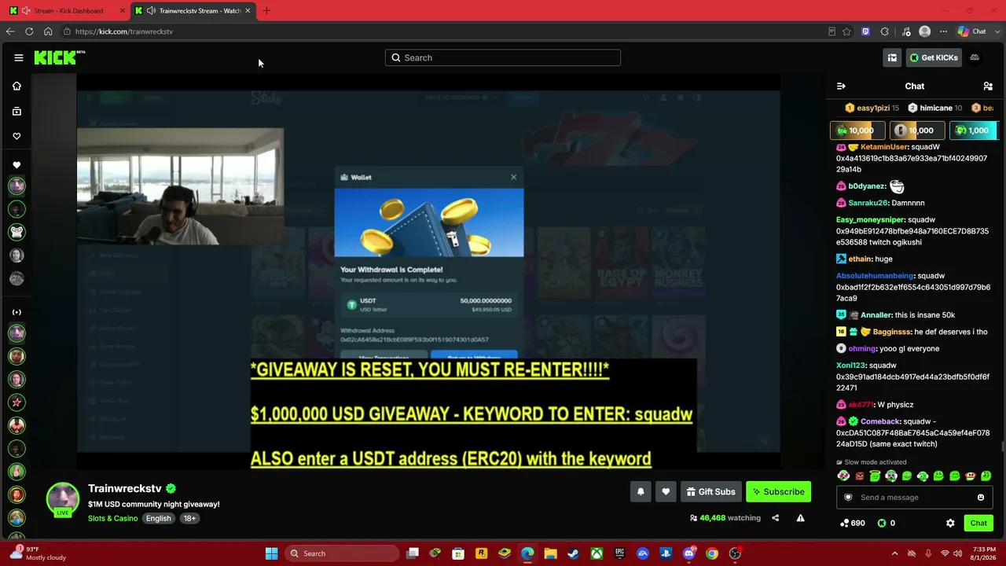
Task: Go back in browser
Action: tap(10, 31)
